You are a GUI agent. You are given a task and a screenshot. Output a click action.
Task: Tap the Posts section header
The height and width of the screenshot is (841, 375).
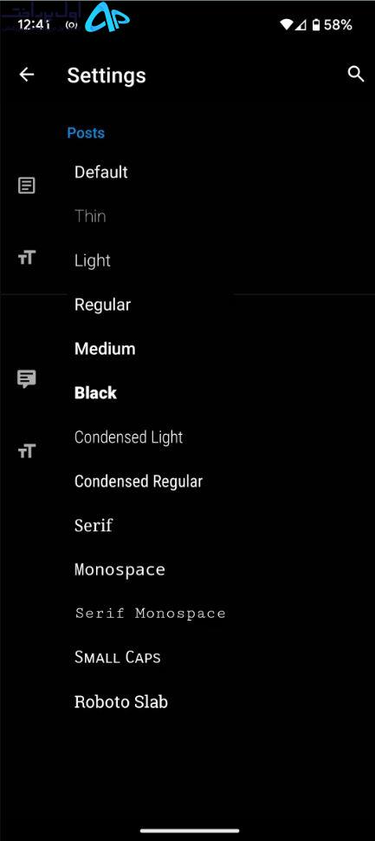pyautogui.click(x=86, y=133)
